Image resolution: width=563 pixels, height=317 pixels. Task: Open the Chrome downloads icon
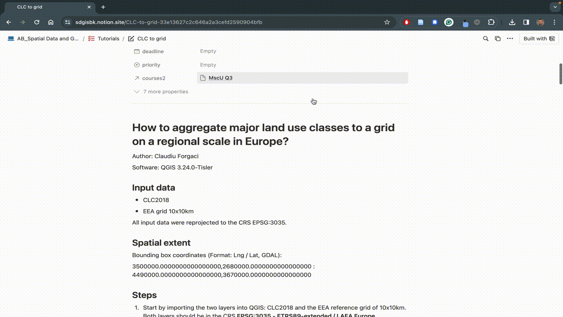512,22
